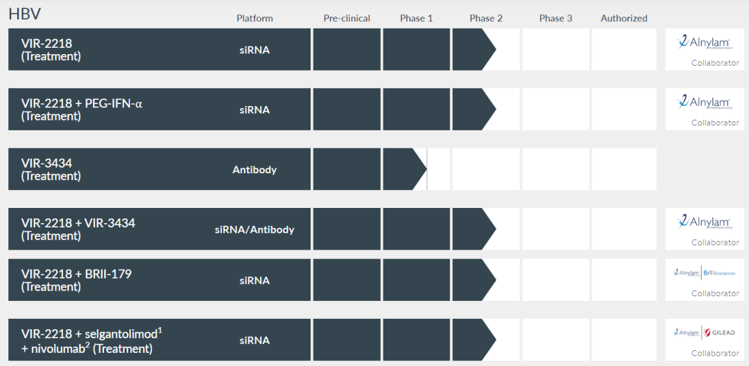Screen dimensions: 749x366
Task: Click the Alnylam logo in the VIR-2218 row
Action: tap(703, 43)
